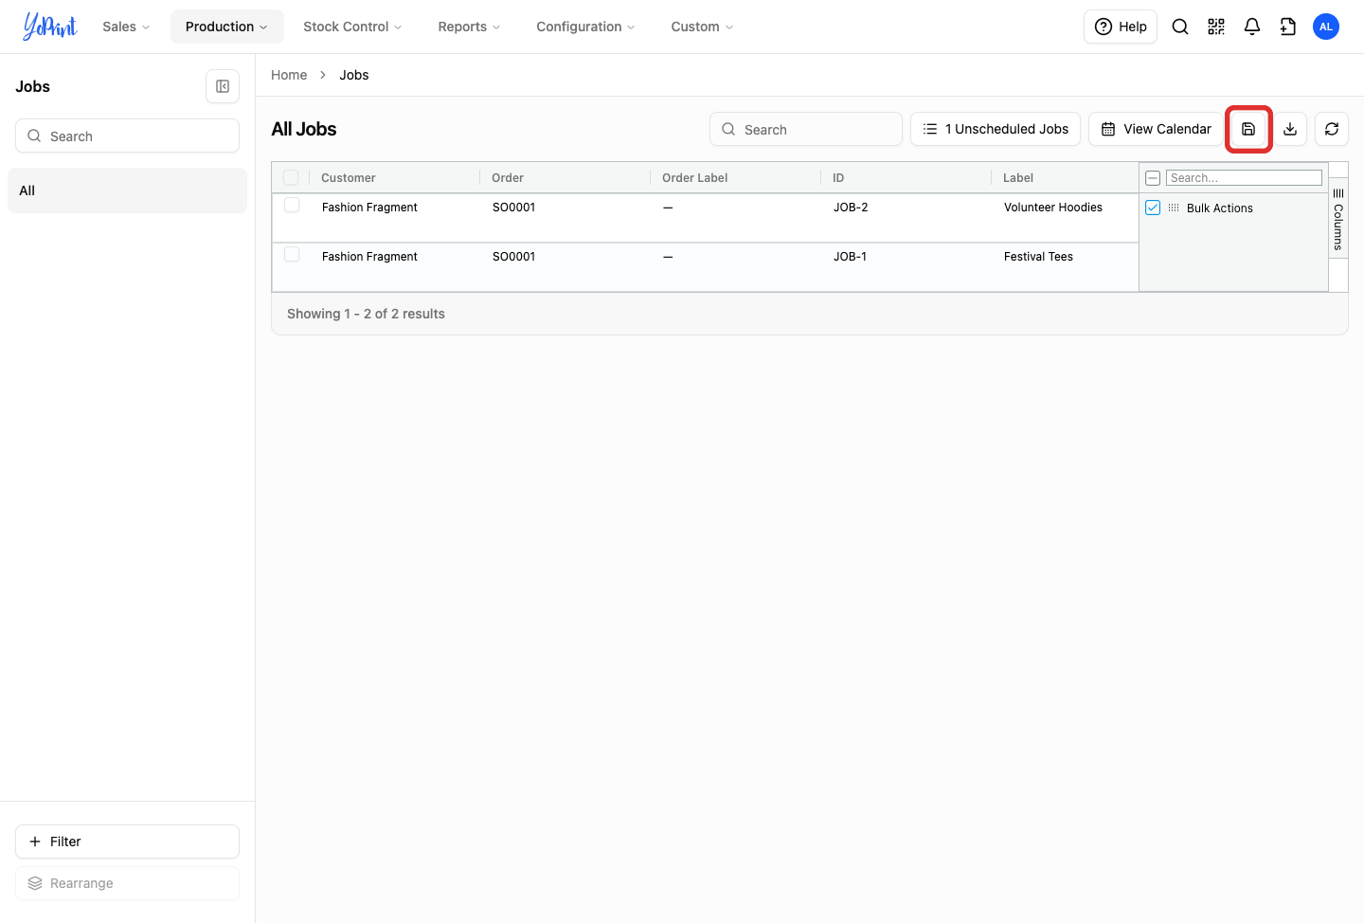
Task: Expand the Configuration menu
Action: [585, 27]
